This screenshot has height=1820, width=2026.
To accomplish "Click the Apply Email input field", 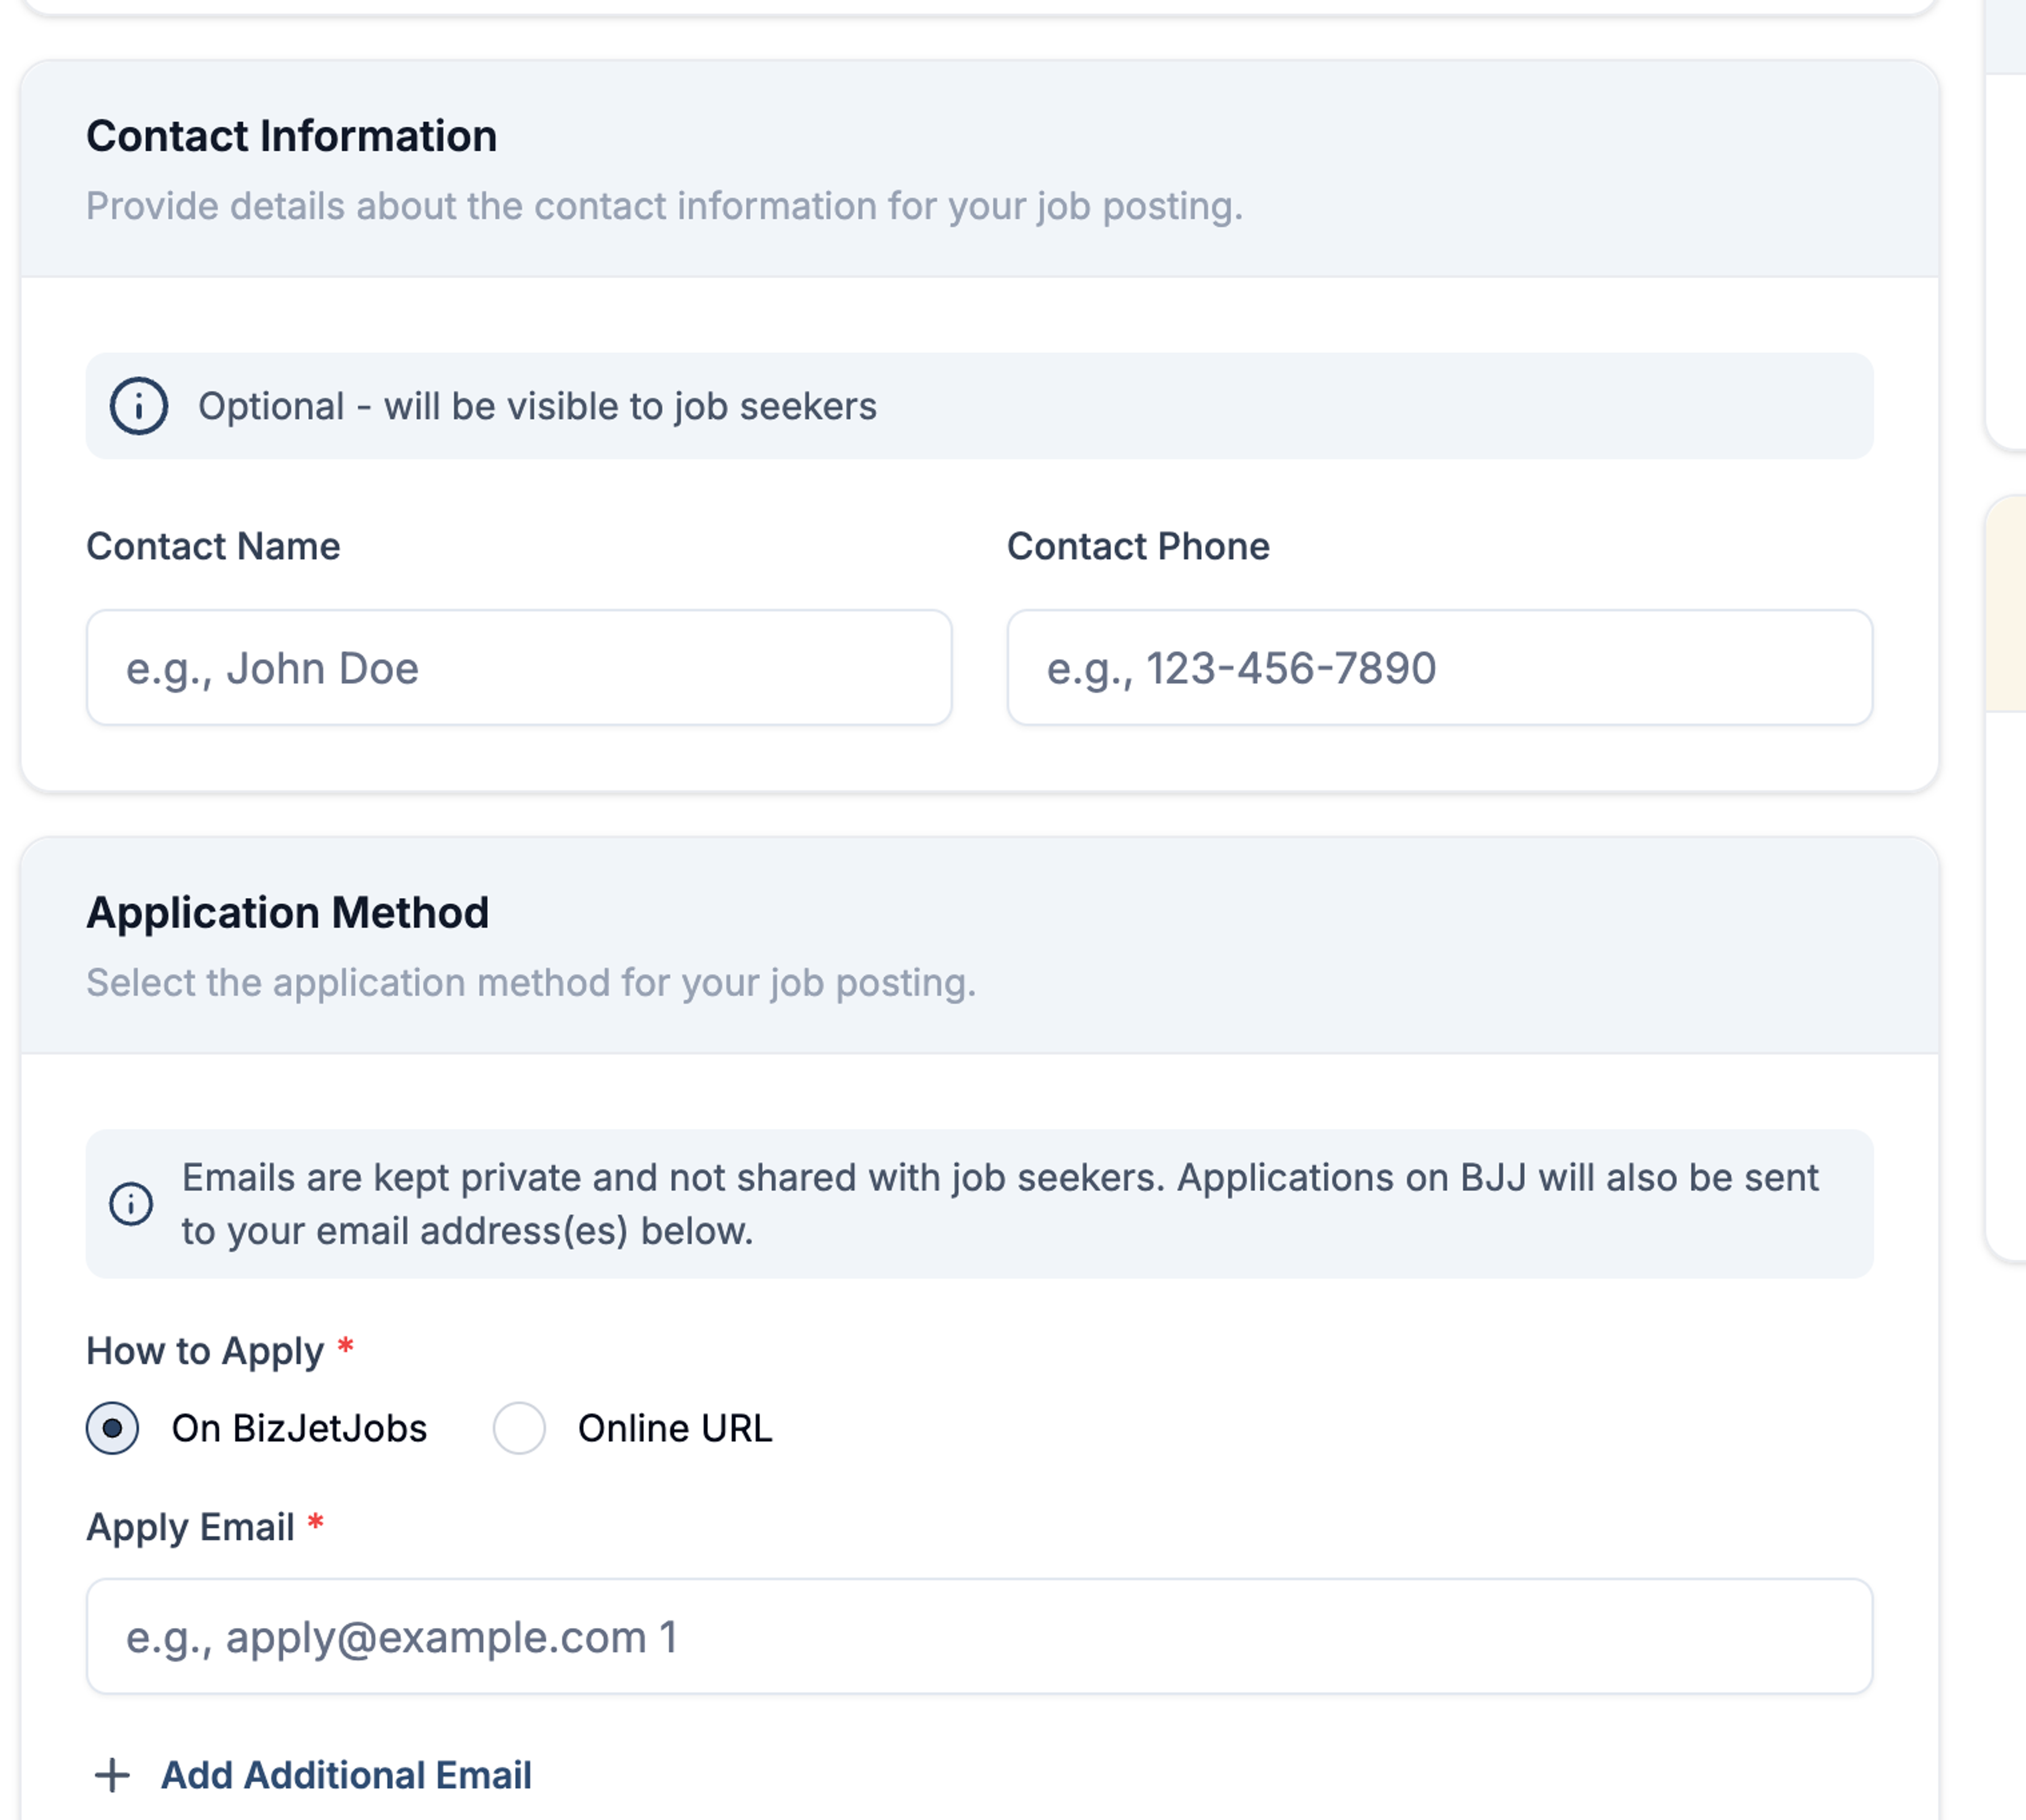I will (x=979, y=1636).
